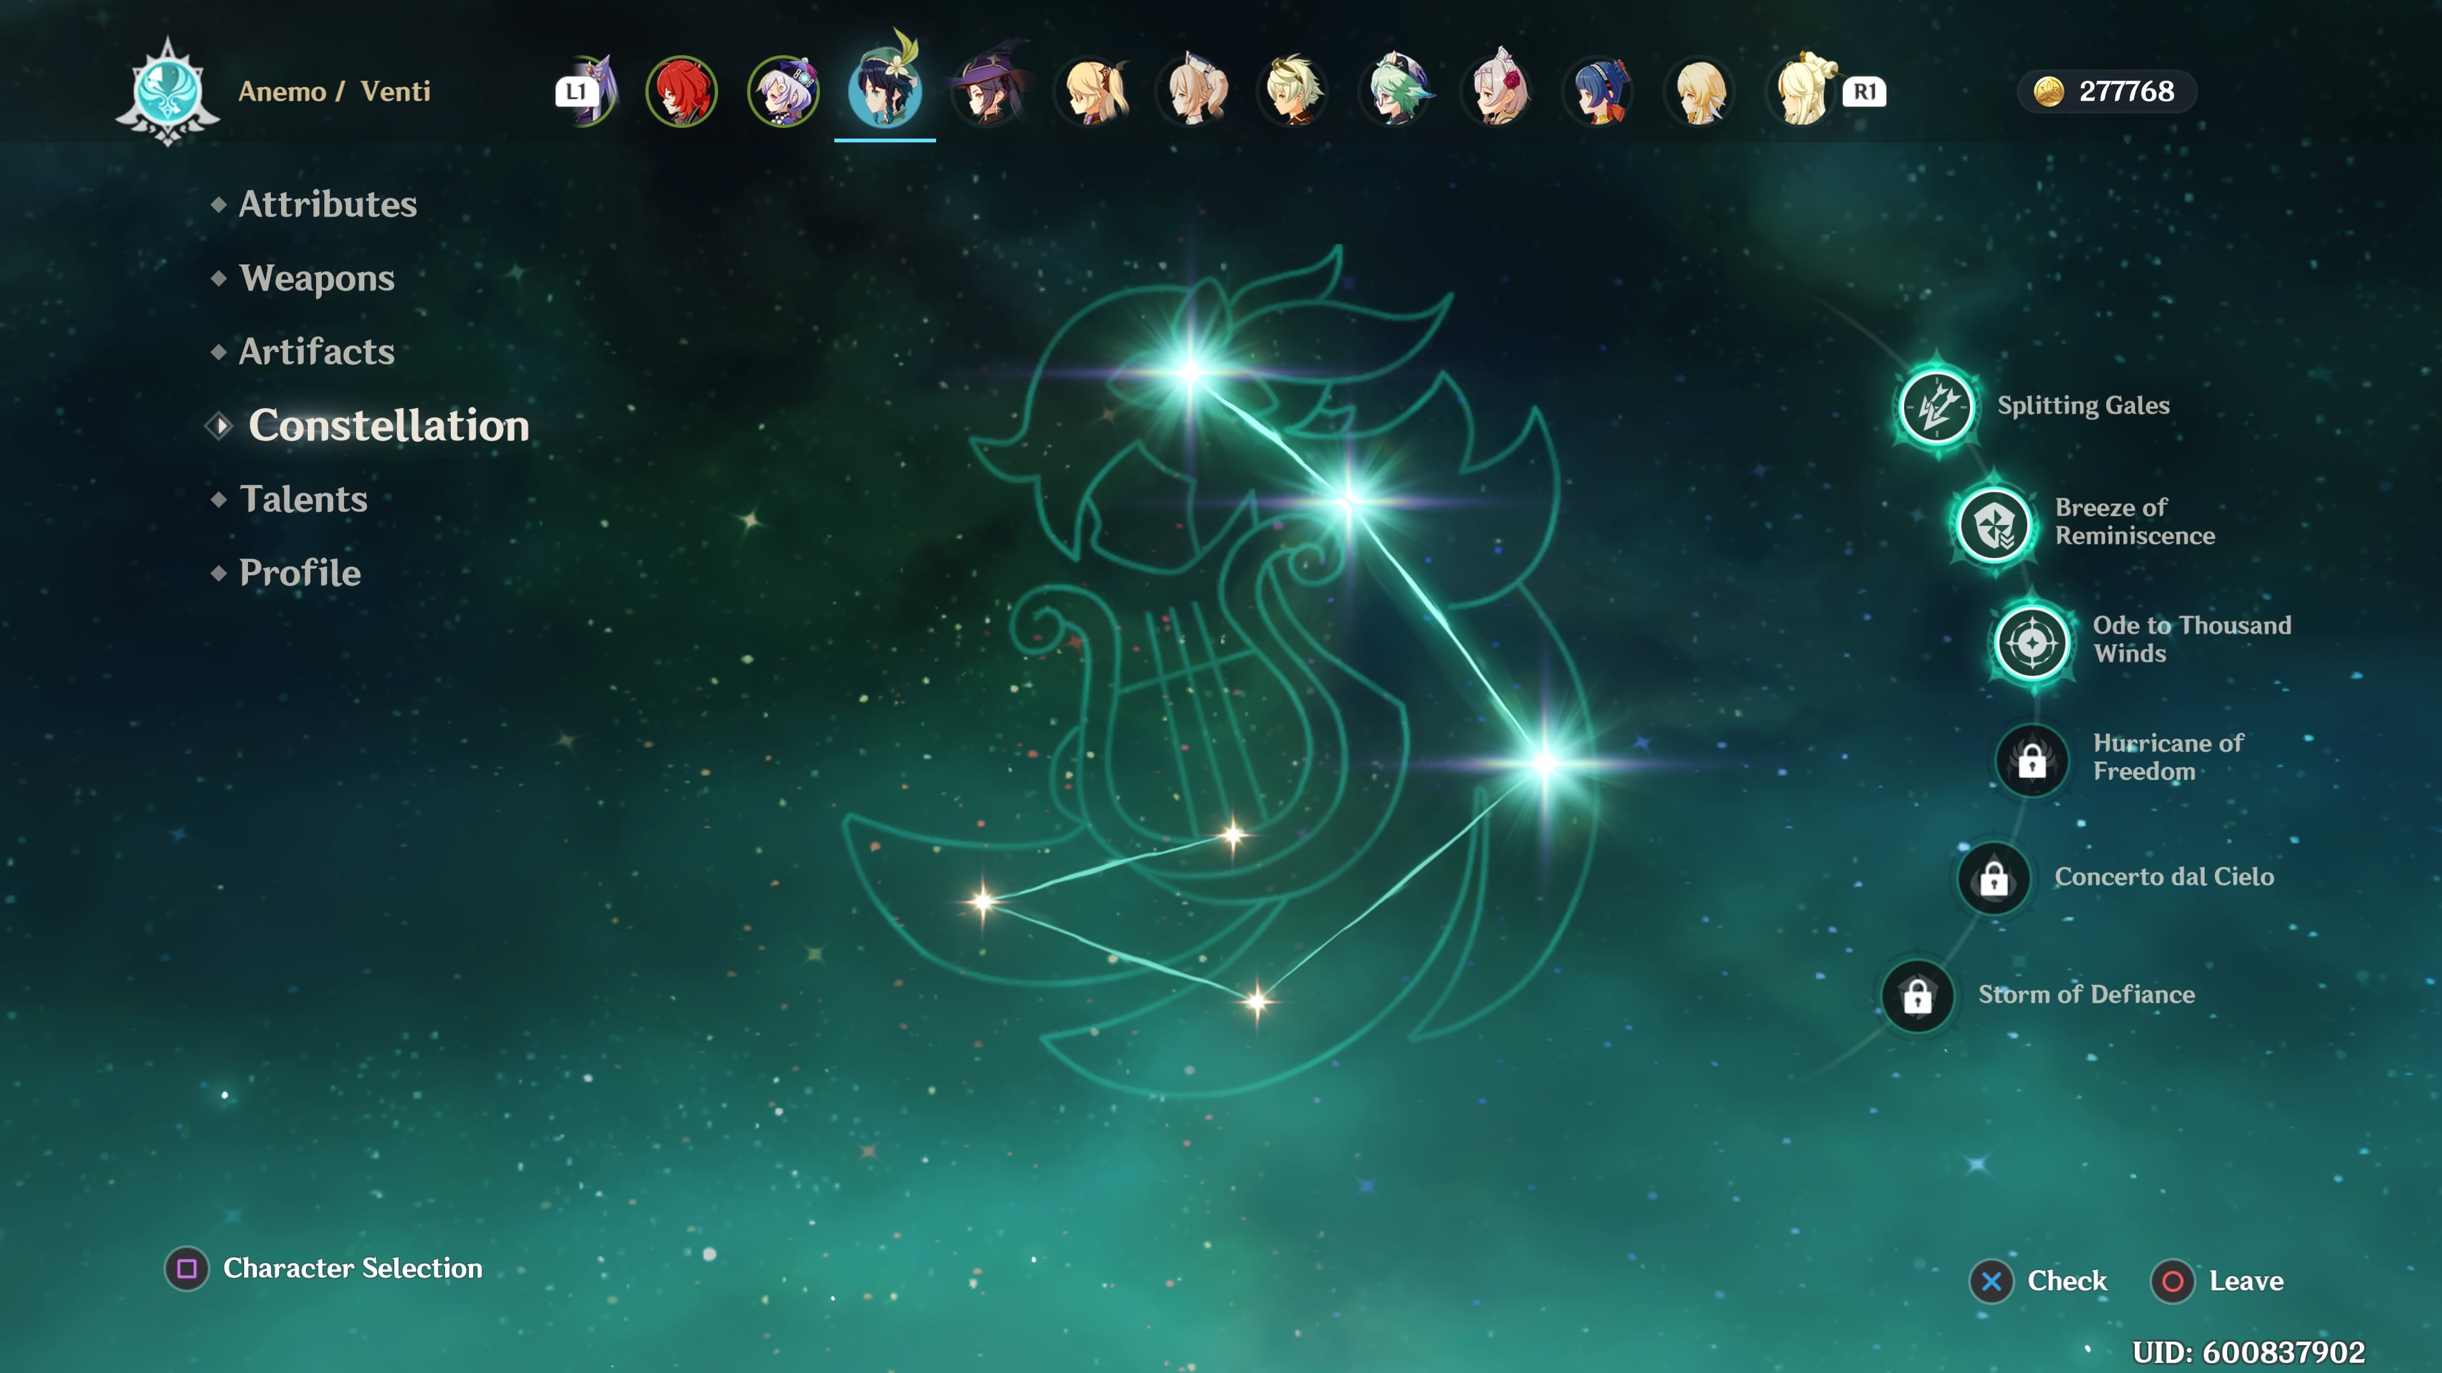
Task: Open the Attributes menu
Action: tap(327, 203)
